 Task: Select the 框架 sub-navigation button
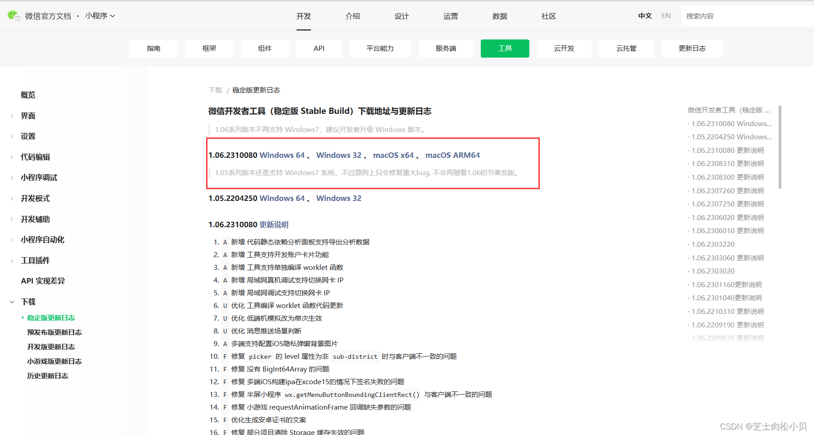(x=209, y=49)
